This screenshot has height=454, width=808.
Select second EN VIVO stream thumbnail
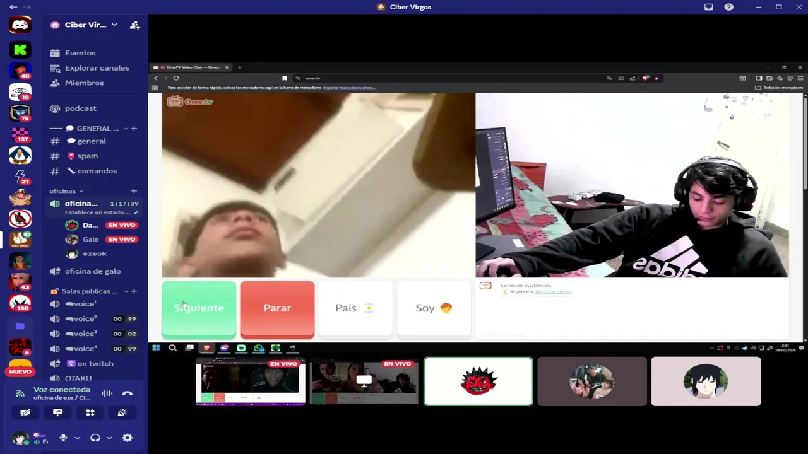pyautogui.click(x=364, y=381)
